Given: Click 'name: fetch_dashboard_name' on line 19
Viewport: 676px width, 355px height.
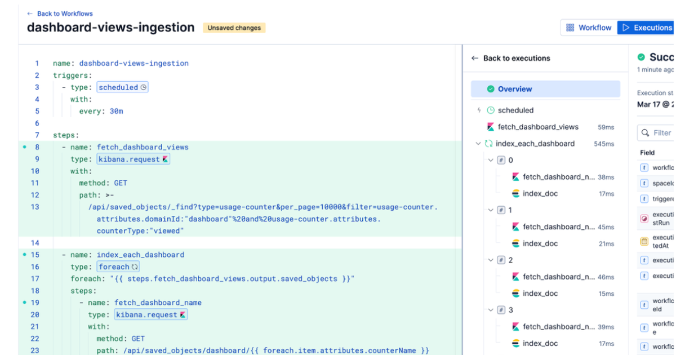Looking at the screenshot, I should click(x=145, y=303).
